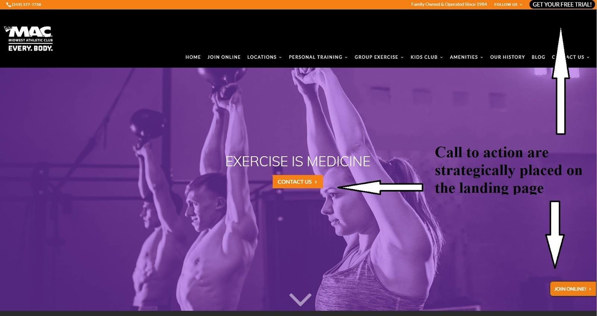Click the arrow on the Contact Us hero button
The width and height of the screenshot is (597, 316).
click(x=316, y=182)
